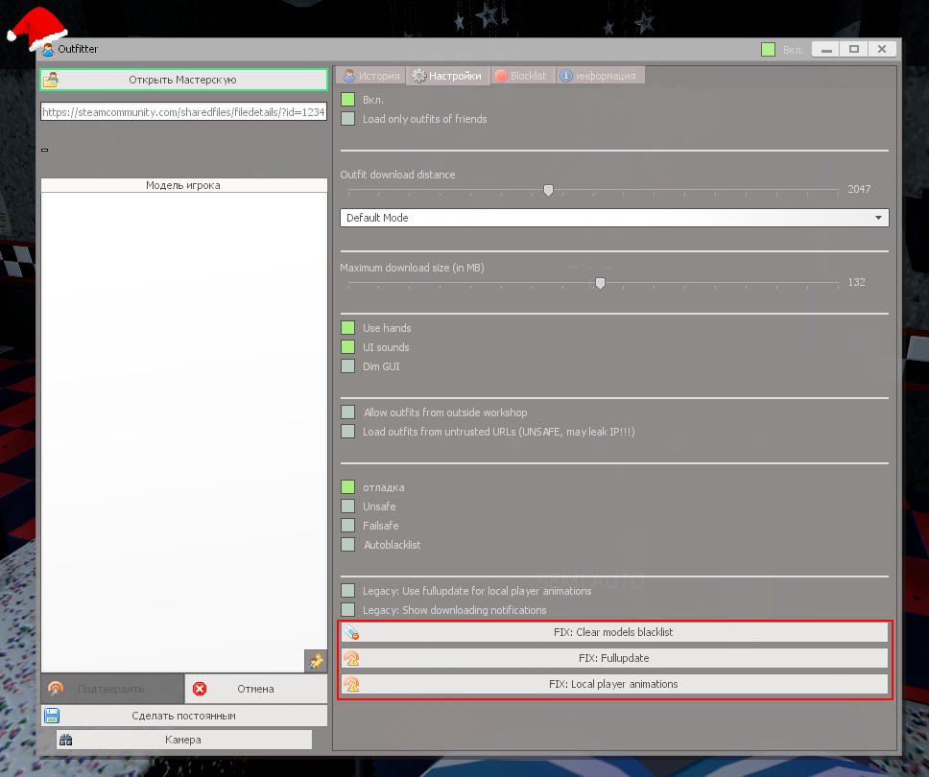
Task: Click the floppy disk save icon
Action: click(x=52, y=716)
